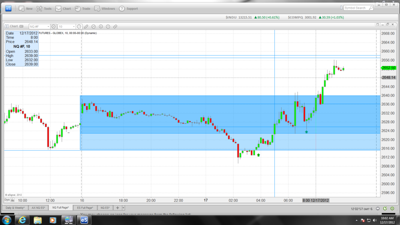400x225 pixels.
Task: Switch to ES Full Page tab
Action: pos(85,208)
